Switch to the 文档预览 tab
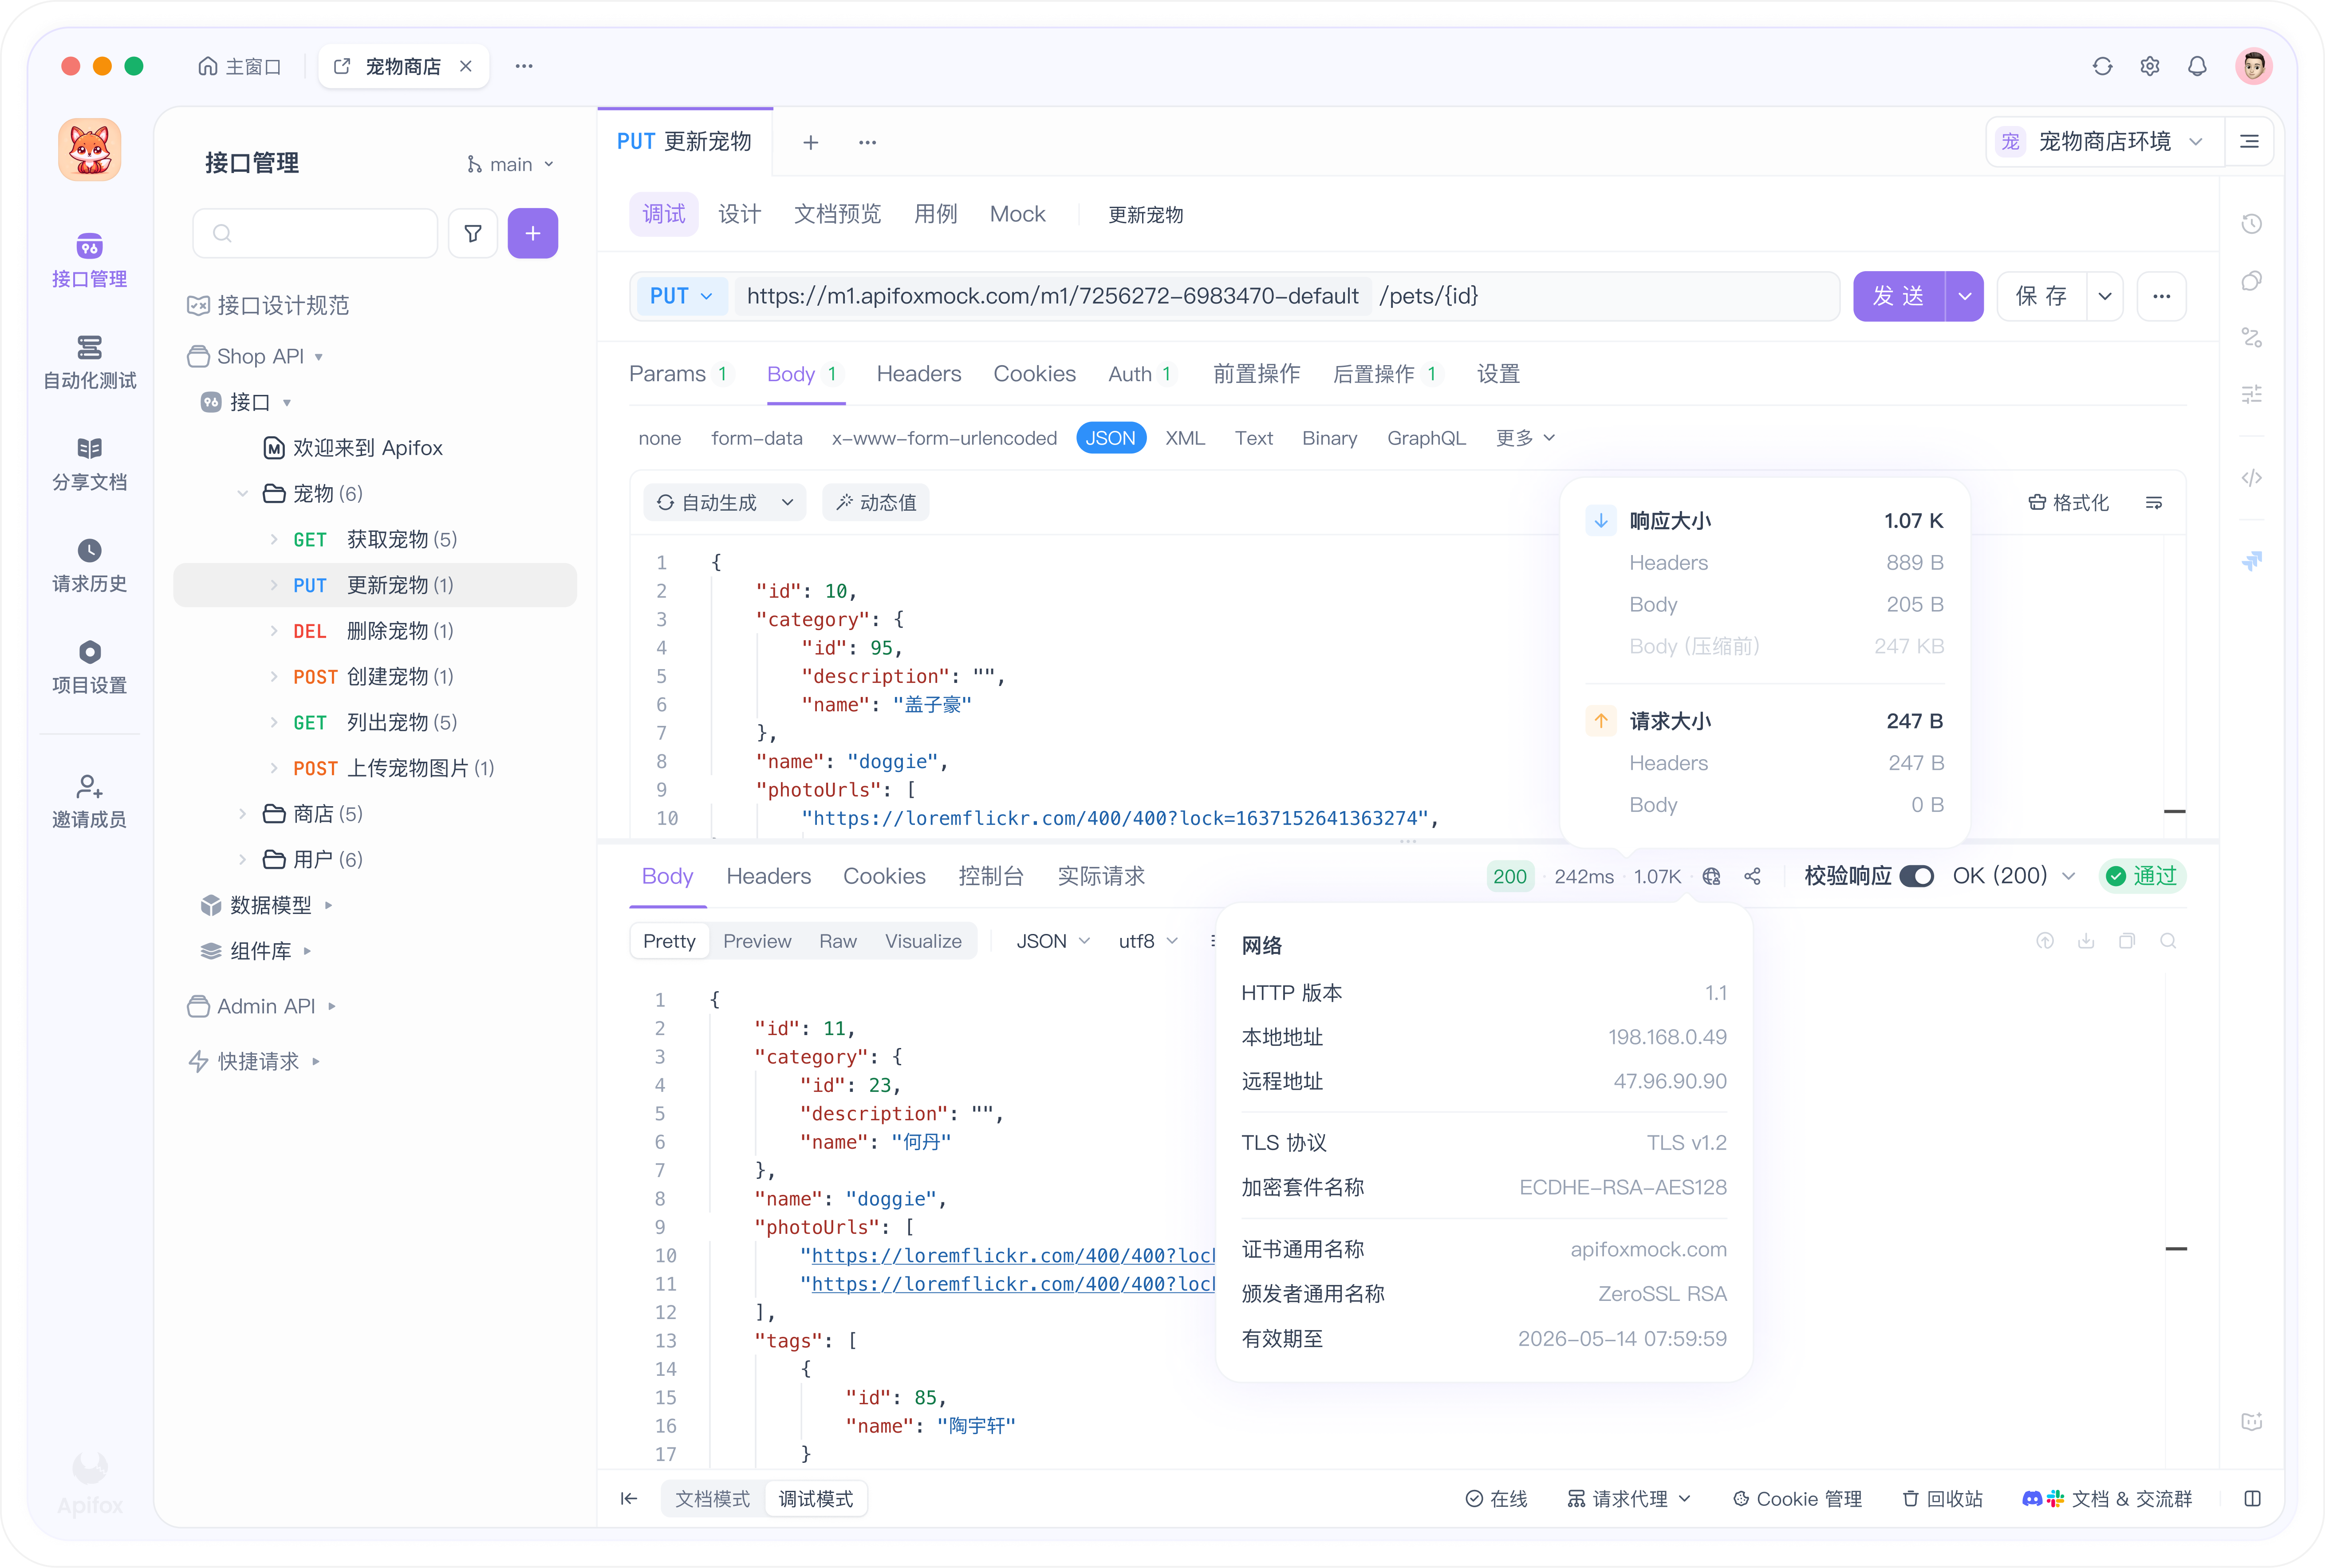 tap(837, 214)
